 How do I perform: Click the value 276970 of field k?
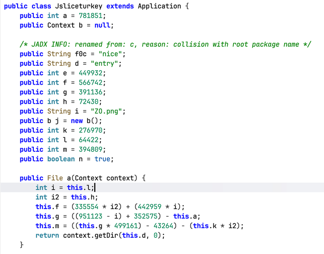coord(91,130)
